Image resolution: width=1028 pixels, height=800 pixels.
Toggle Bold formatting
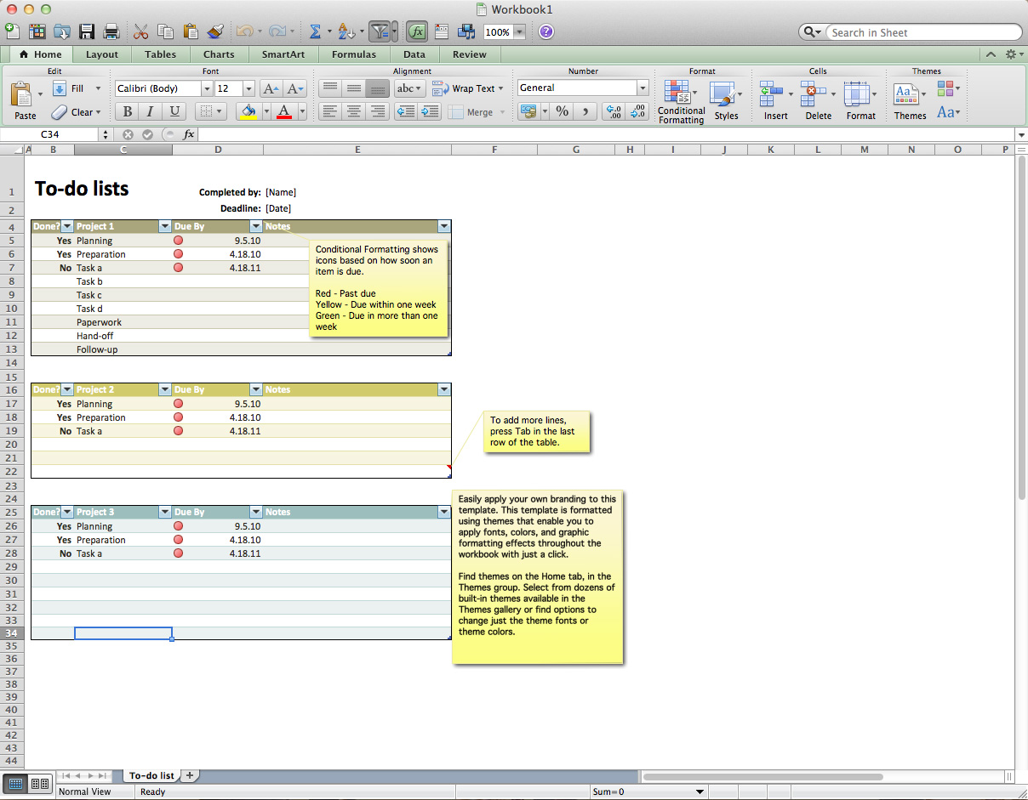pos(127,111)
